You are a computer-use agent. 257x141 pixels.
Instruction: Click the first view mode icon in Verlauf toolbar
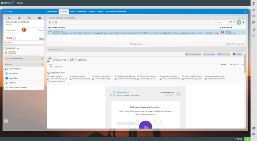point(50,22)
